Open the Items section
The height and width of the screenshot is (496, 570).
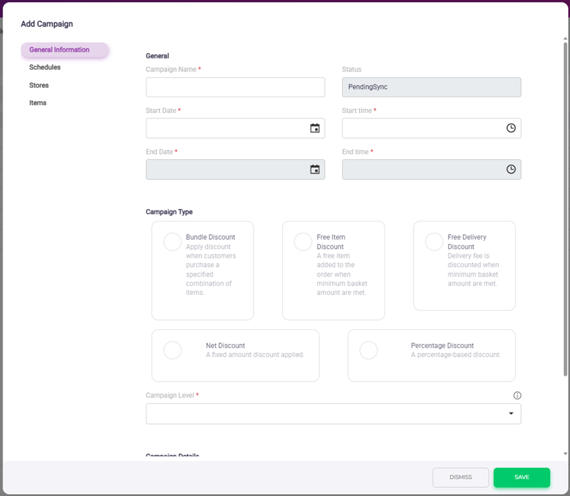click(38, 103)
